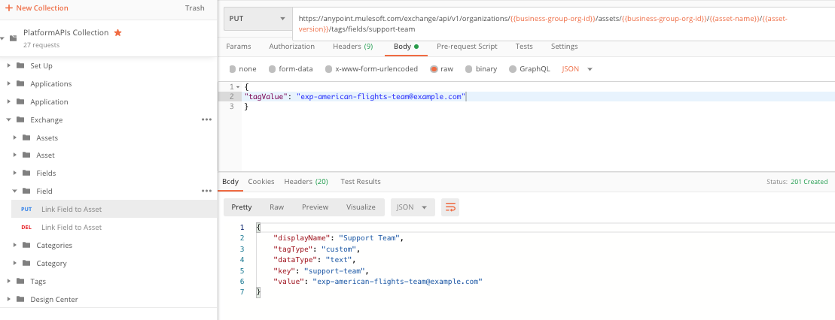Select the form-data body type
The image size is (835, 320).
click(x=272, y=69)
